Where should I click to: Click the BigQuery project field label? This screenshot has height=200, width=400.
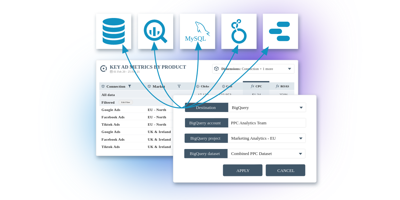pyautogui.click(x=206, y=138)
